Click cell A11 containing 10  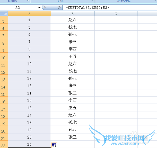(30, 64)
